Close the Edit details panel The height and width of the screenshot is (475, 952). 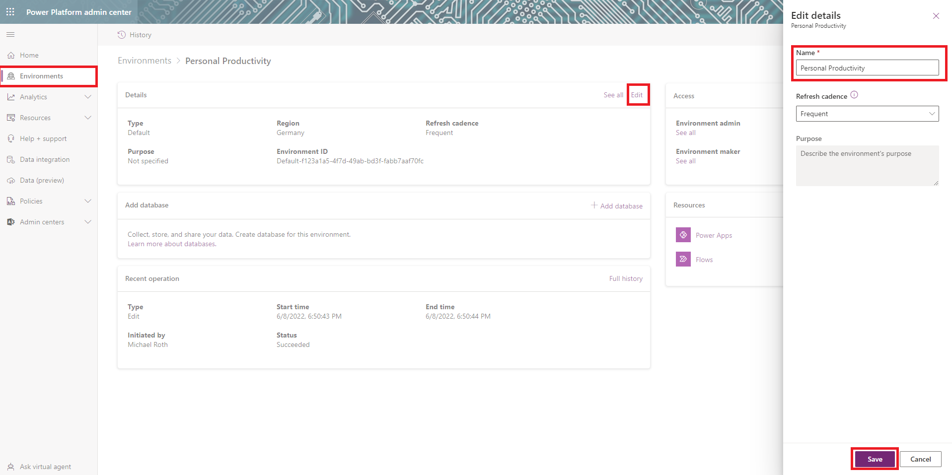(936, 16)
